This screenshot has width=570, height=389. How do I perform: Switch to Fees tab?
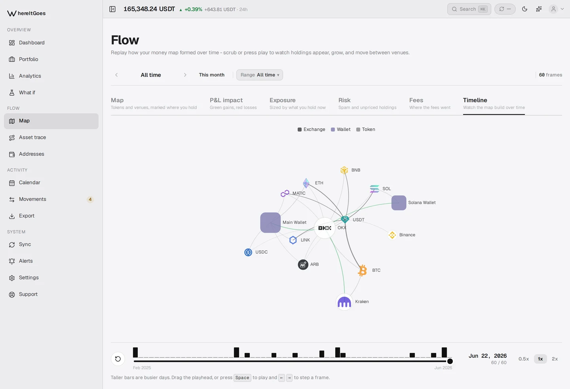click(x=430, y=103)
